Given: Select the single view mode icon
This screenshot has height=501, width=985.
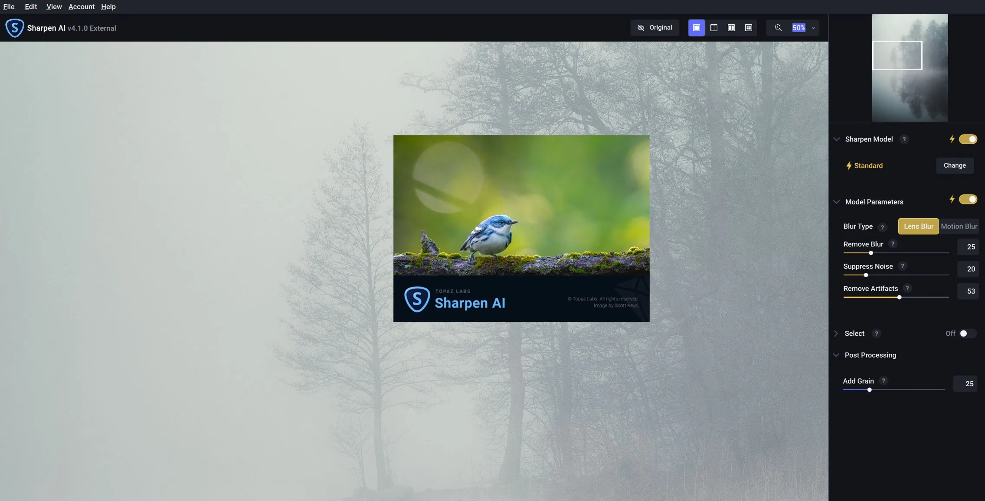Looking at the screenshot, I should (697, 27).
